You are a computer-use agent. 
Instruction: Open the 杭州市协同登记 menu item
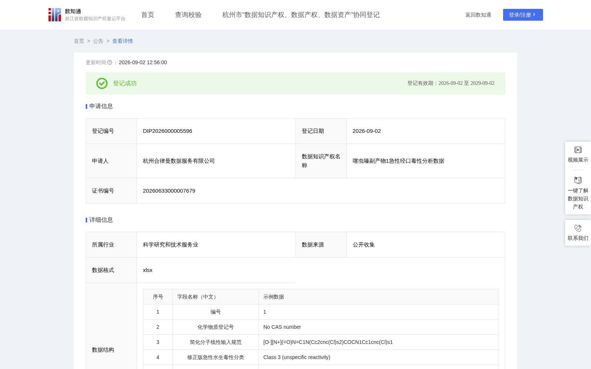click(301, 15)
